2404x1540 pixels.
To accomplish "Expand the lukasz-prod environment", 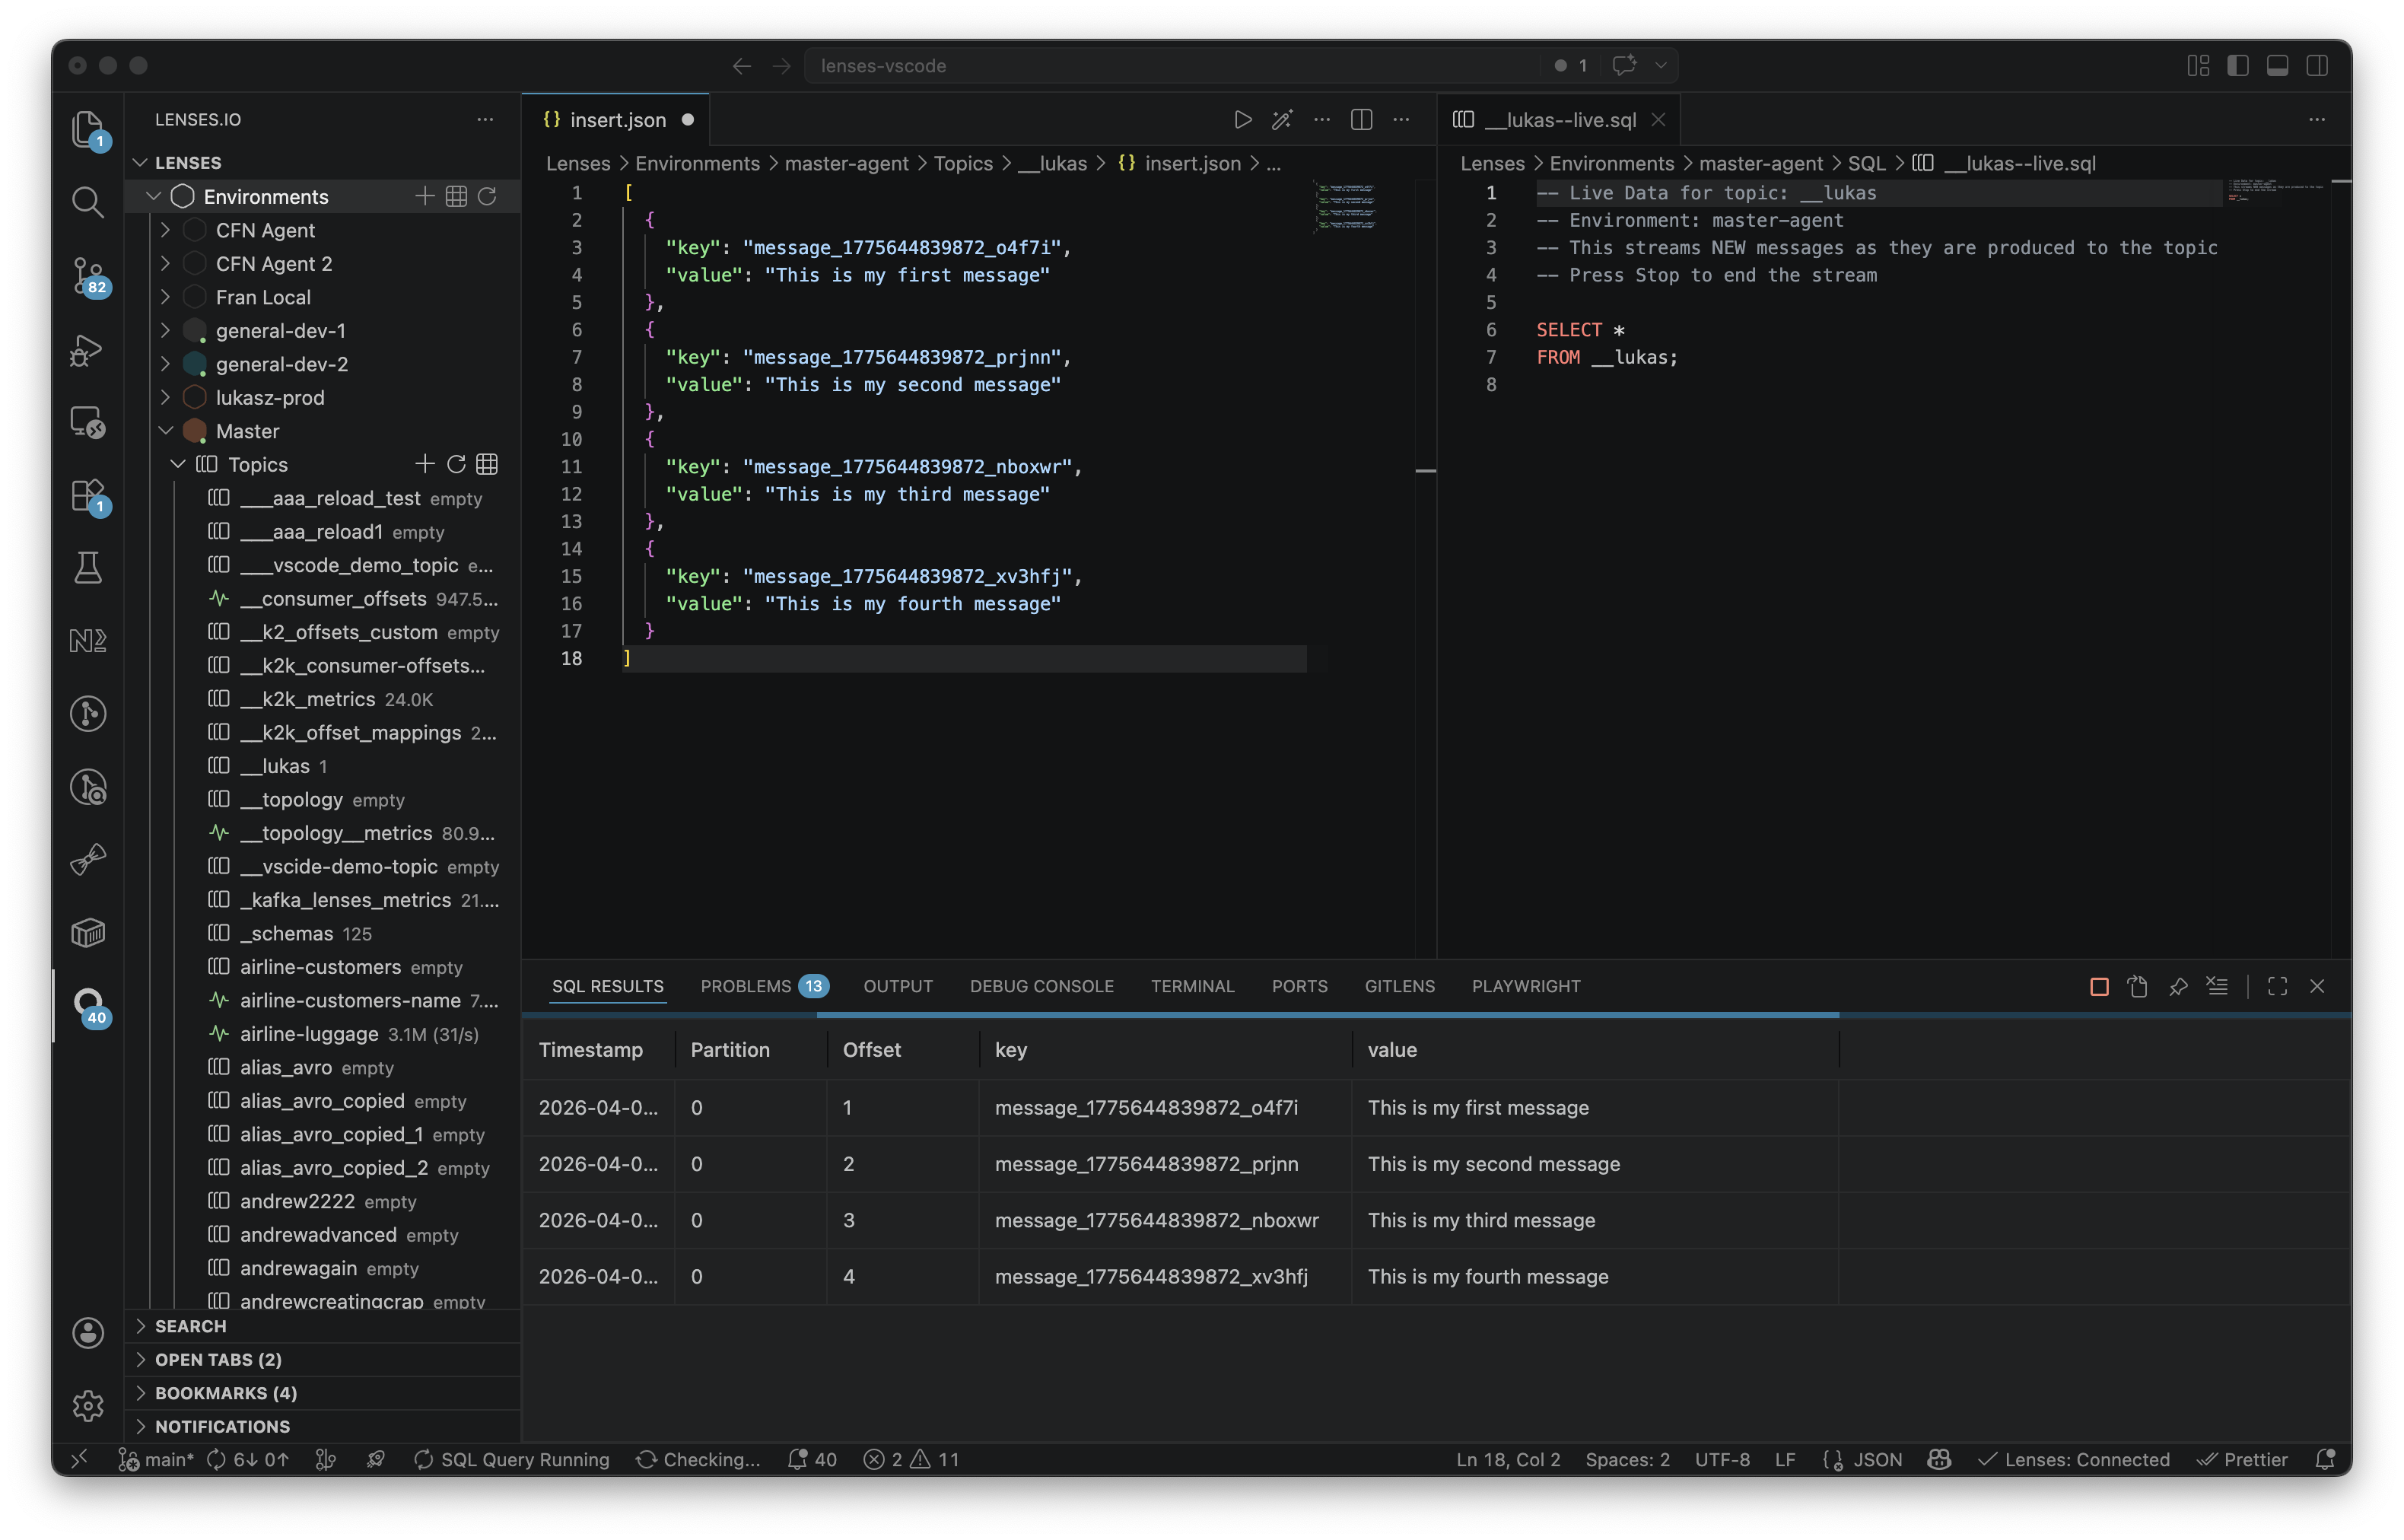I will coord(166,397).
